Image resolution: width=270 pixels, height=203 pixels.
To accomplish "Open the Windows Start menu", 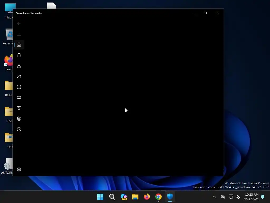I will 100,197.
